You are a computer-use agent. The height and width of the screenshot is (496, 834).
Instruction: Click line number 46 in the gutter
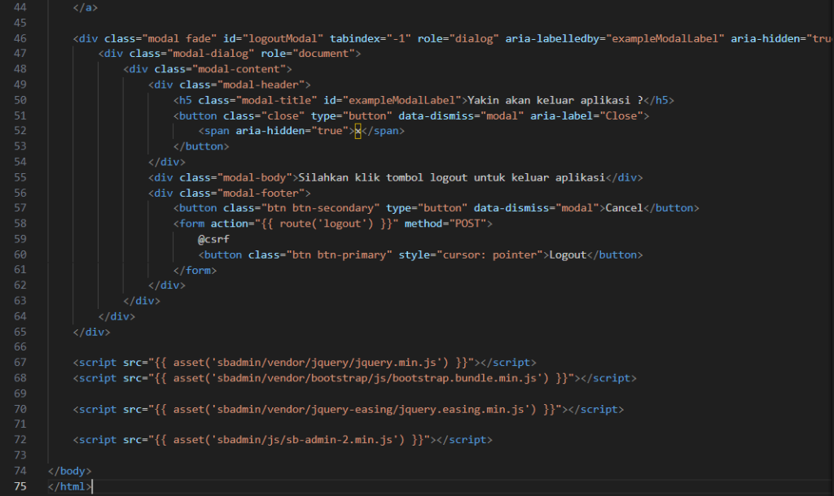20,38
